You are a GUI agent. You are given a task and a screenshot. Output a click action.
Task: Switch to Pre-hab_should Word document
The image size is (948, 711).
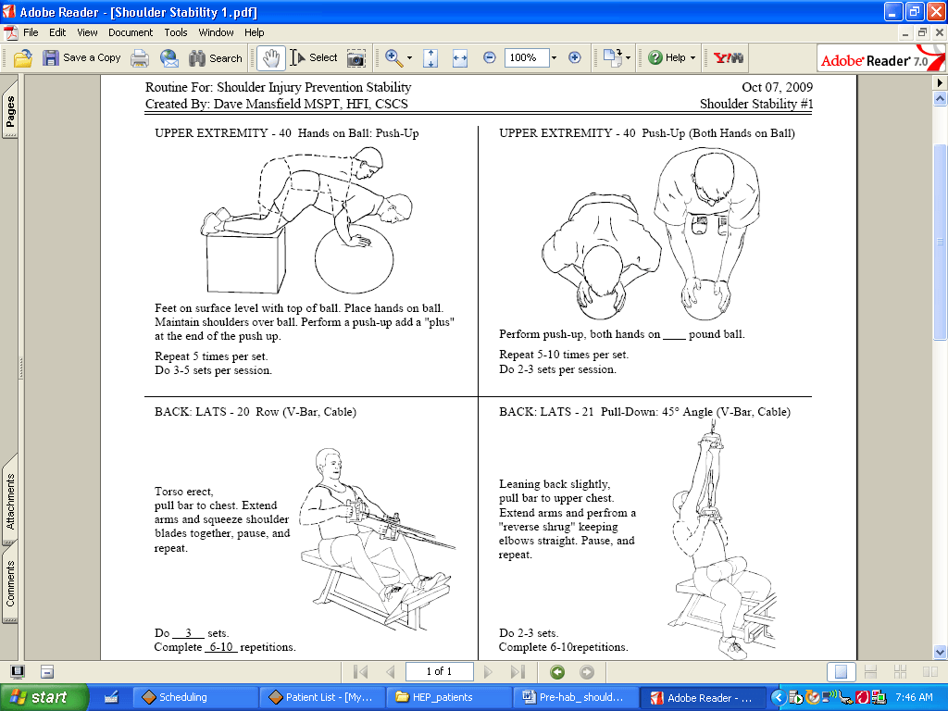[x=576, y=697]
